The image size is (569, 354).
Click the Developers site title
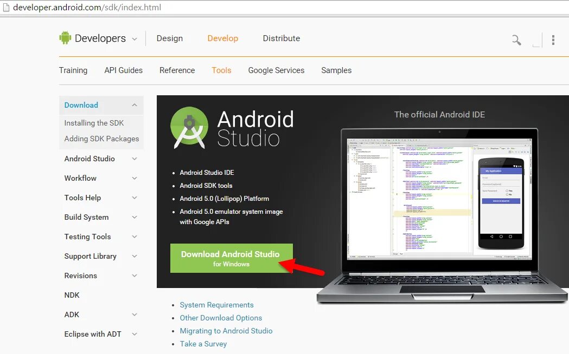coord(100,38)
